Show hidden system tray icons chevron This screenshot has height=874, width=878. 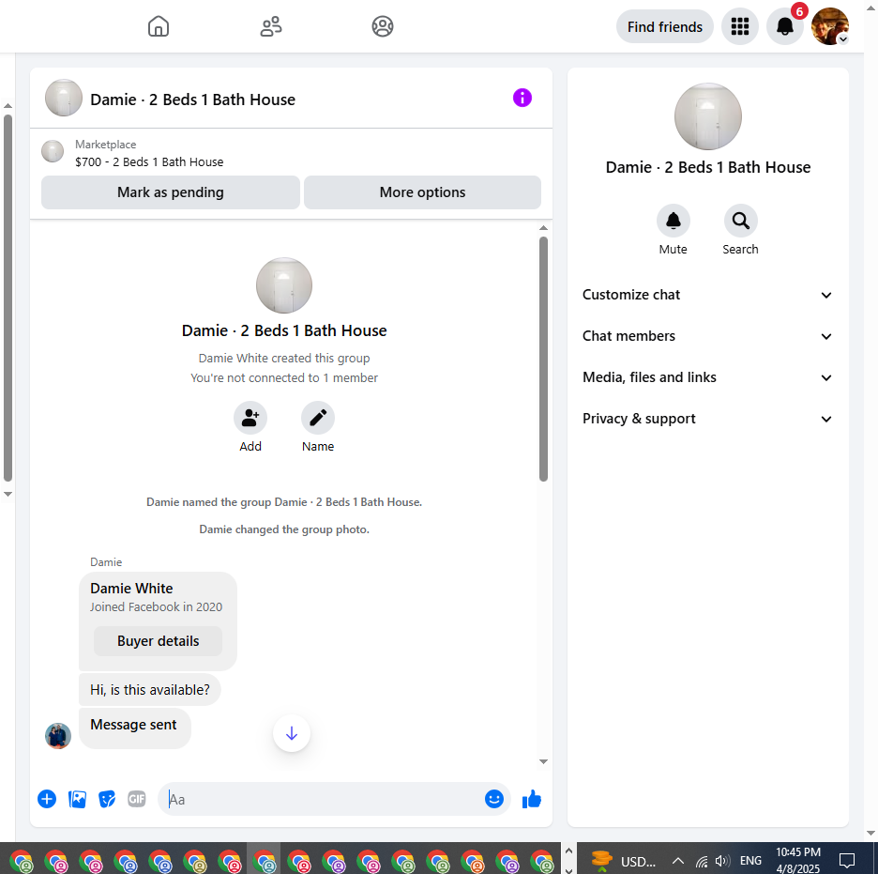point(677,861)
